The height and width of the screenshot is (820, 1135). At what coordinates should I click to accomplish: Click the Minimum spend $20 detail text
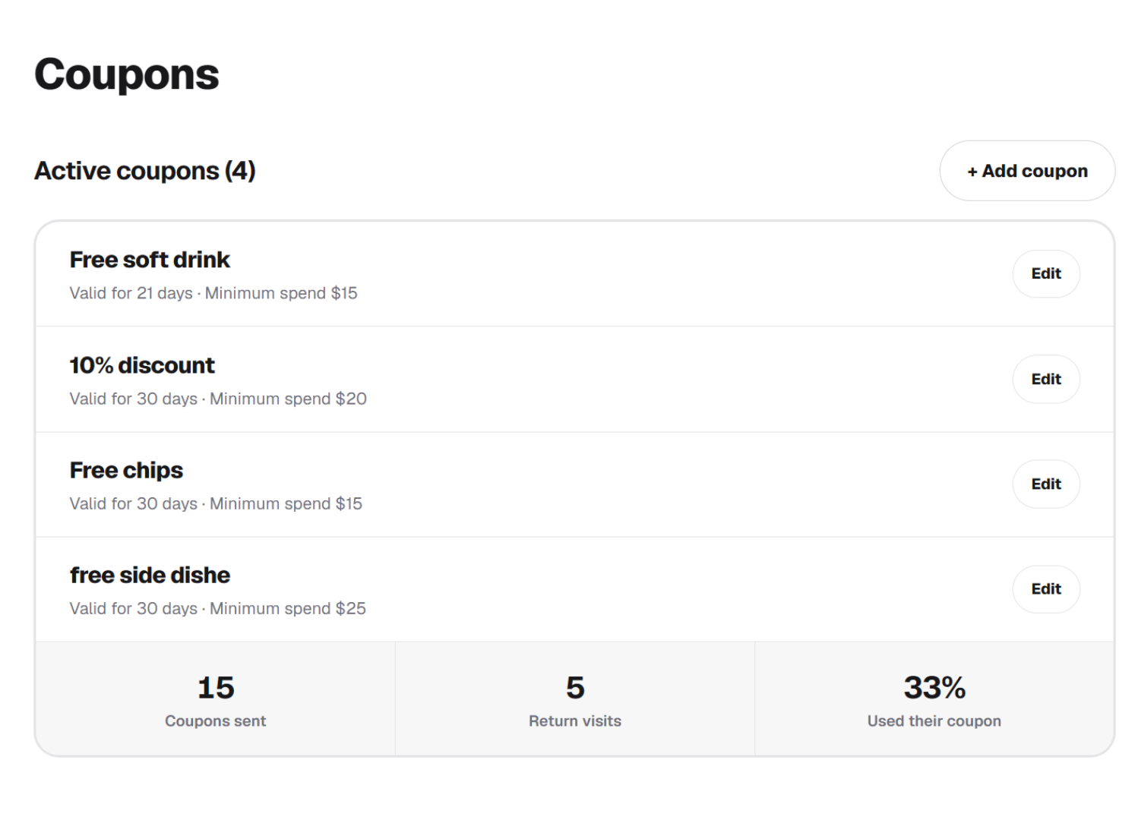[x=288, y=399]
